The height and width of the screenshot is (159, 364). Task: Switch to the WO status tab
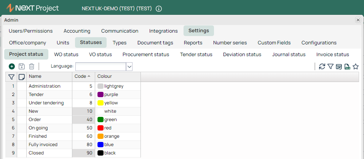66,55
